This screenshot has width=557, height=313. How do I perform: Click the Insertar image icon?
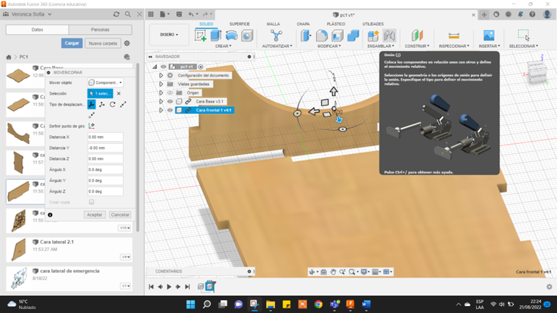(489, 36)
